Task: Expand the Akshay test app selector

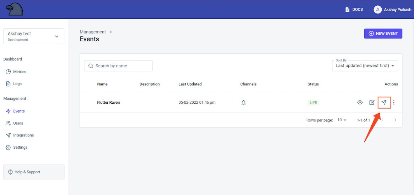Action: click(x=34, y=36)
